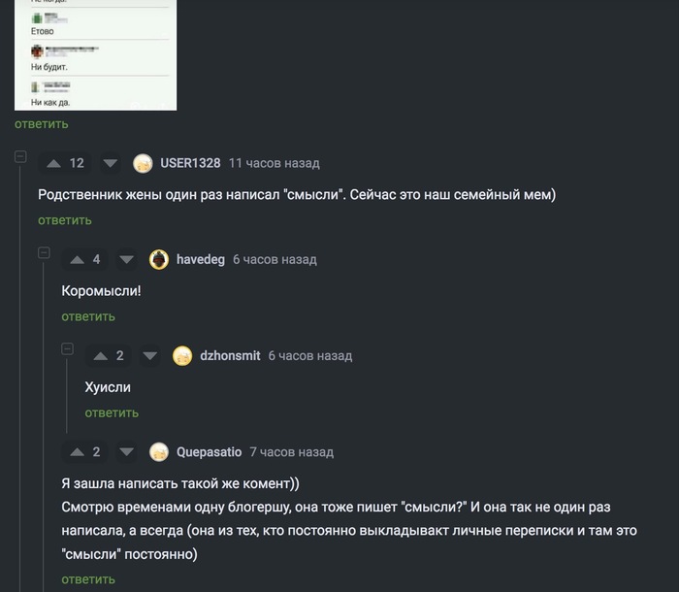Downvote Quepasatio's comment
Screen dimensions: 679x592
pos(126,452)
